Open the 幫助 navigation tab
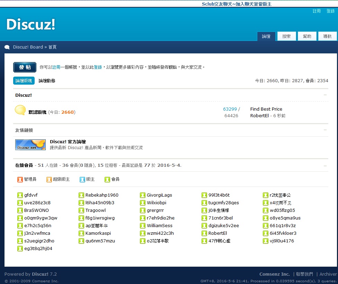The height and width of the screenshot is (284, 338). click(307, 36)
